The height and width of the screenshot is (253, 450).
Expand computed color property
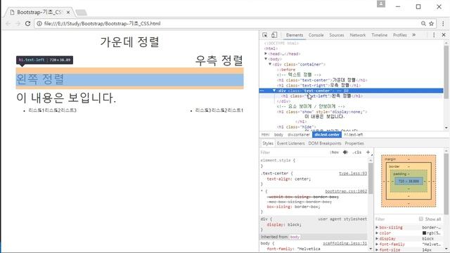[377, 233]
